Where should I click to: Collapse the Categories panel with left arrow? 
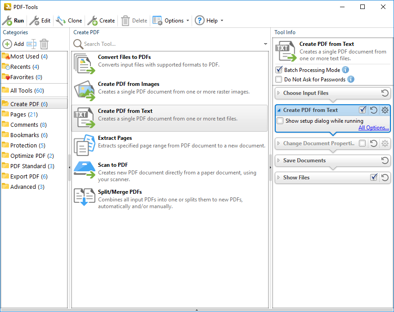click(69, 167)
